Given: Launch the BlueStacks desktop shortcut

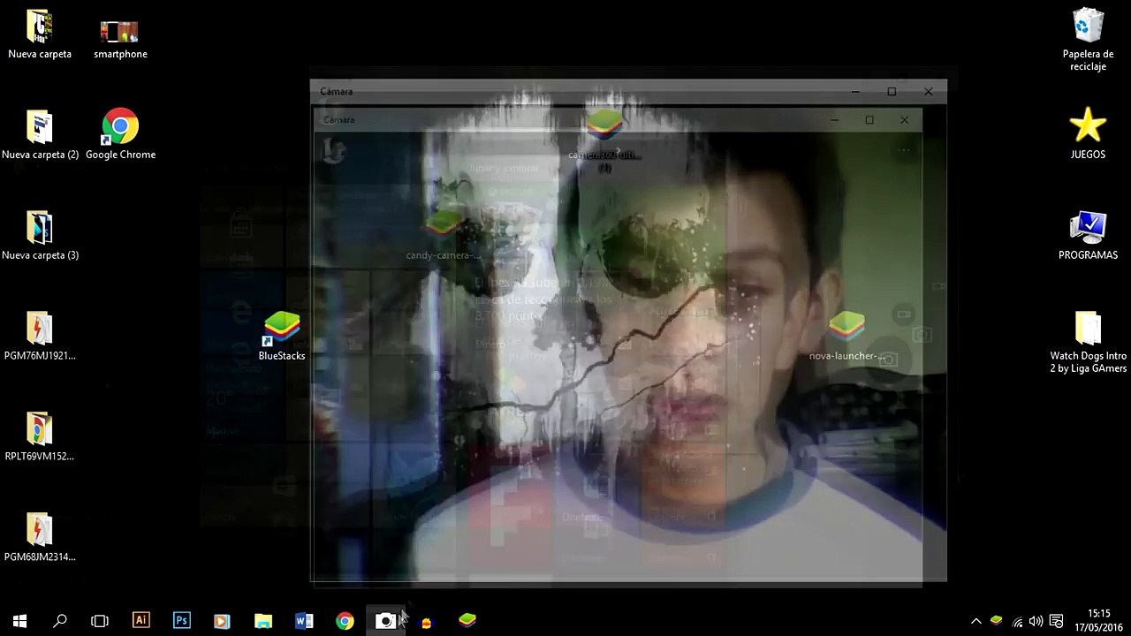Looking at the screenshot, I should (x=282, y=337).
